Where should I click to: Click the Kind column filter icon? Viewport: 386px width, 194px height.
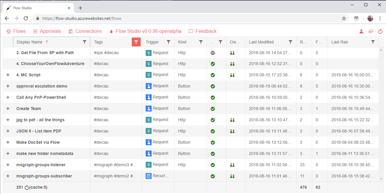201,42
